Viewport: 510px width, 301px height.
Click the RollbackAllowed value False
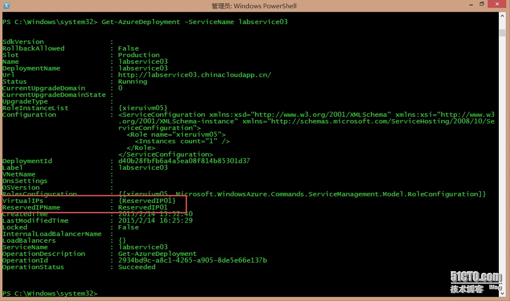point(128,48)
